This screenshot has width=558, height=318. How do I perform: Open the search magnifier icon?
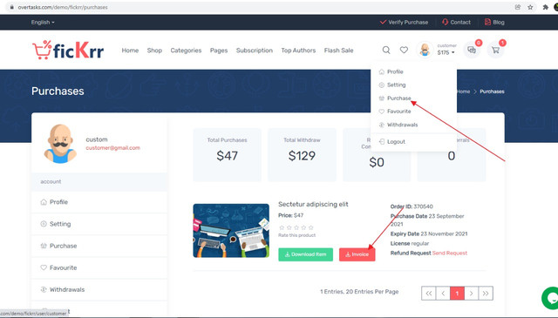click(x=386, y=51)
